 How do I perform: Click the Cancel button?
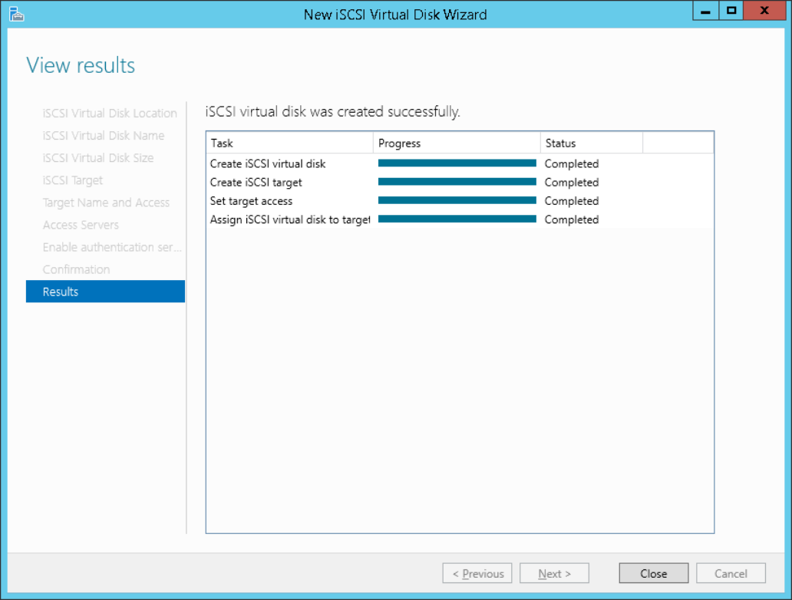coord(731,573)
